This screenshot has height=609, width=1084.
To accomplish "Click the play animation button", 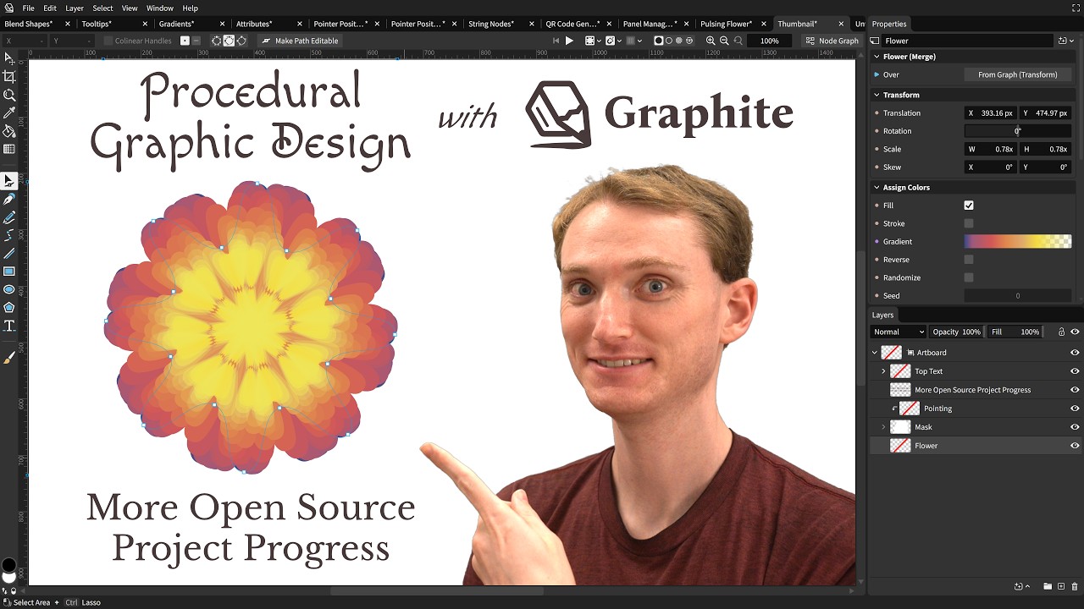I will 569,41.
